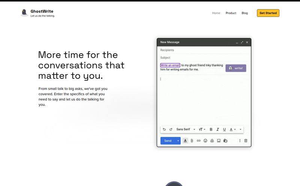Open the Send options dropdown arrow
Image resolution: width=300 pixels, height=186 pixels.
pyautogui.click(x=178, y=141)
